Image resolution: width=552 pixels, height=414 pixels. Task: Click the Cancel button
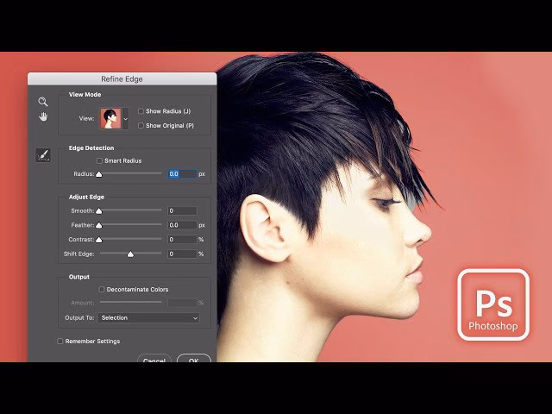[x=154, y=359]
